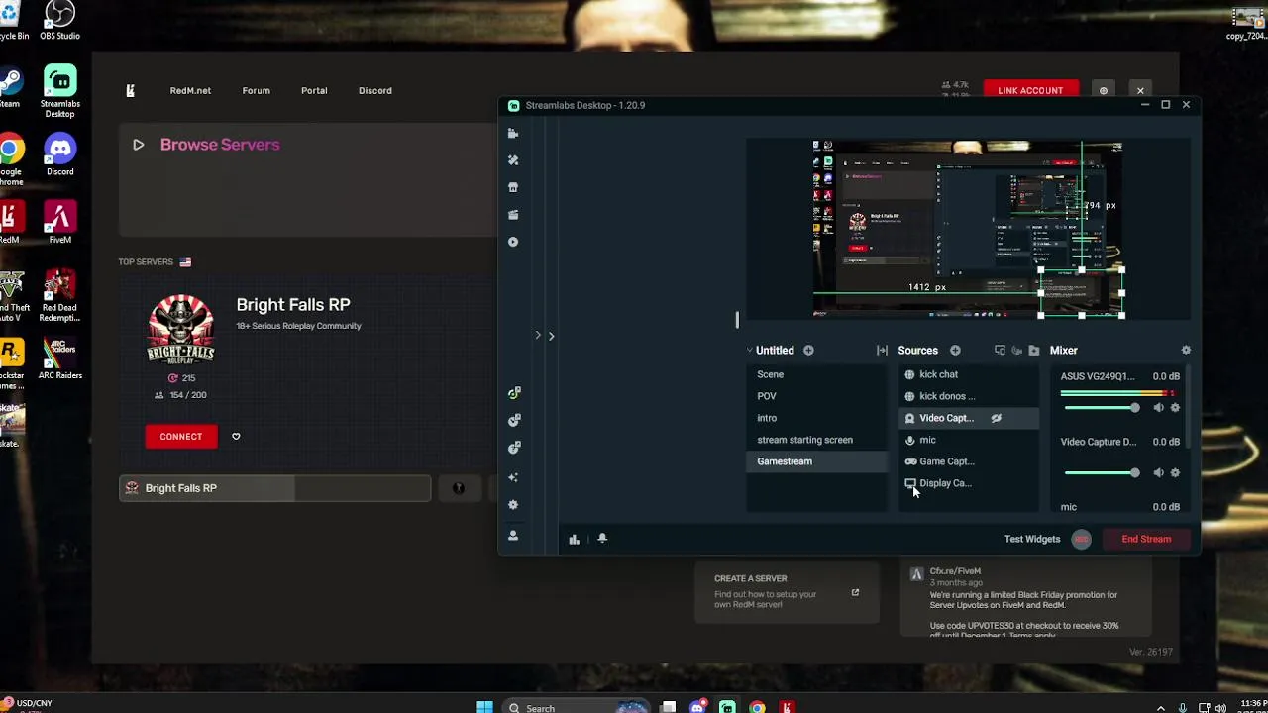Screen dimensions: 1268x713
Task: Click End Stream in Streamlabs
Action: 1146,539
